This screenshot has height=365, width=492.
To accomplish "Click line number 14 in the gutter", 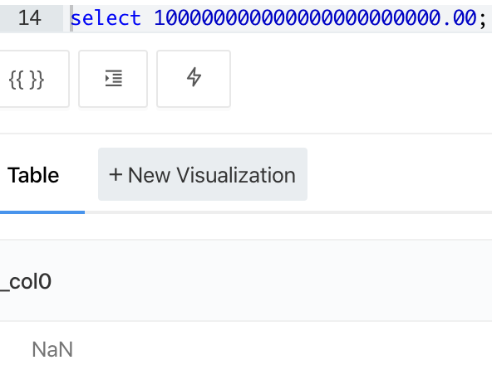I will point(29,18).
